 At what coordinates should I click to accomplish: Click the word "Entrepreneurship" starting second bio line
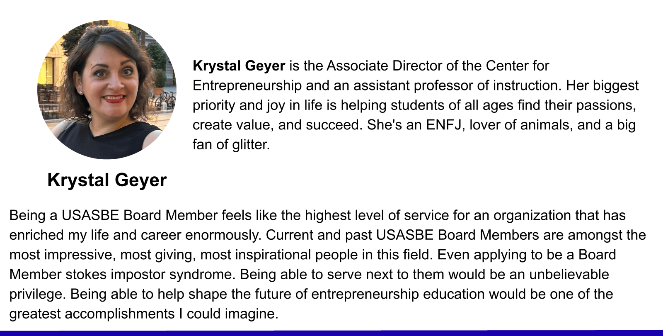coord(247,85)
